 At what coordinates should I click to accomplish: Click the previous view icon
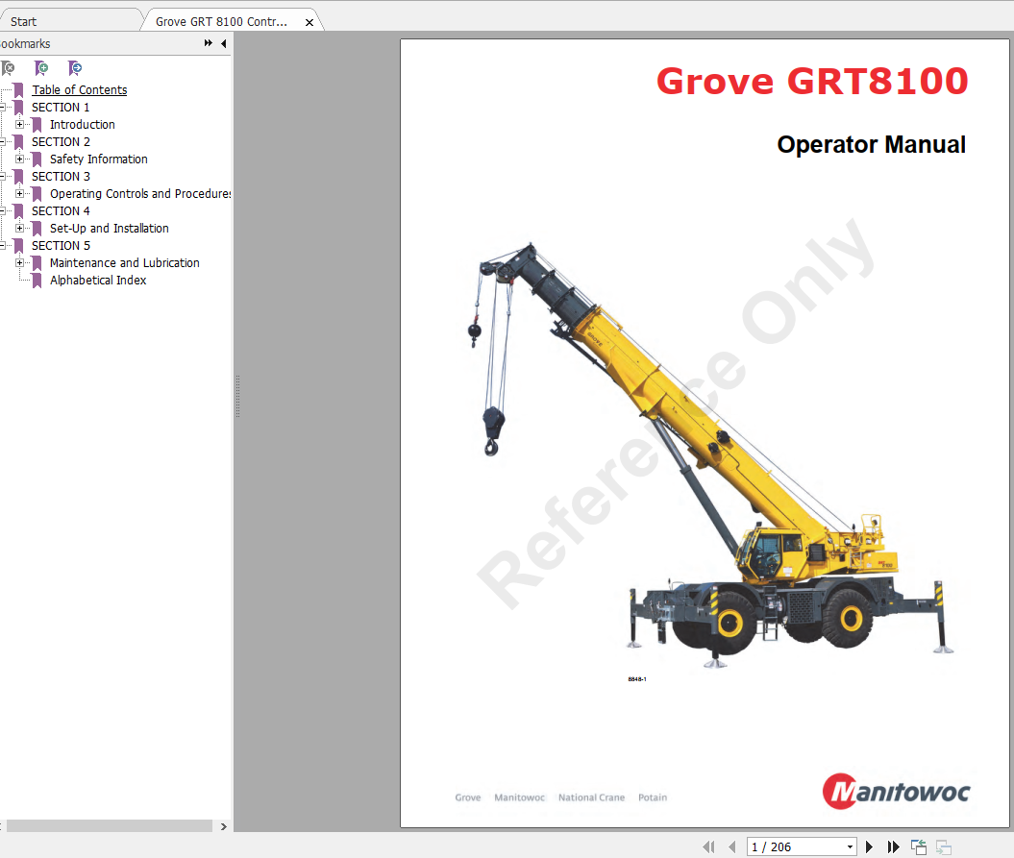click(918, 846)
